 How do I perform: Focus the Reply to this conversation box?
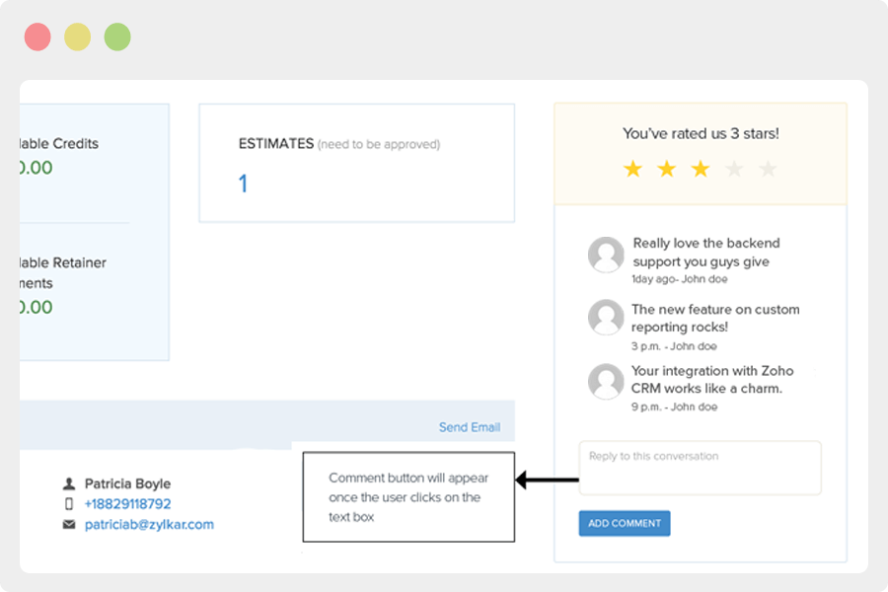pyautogui.click(x=700, y=468)
